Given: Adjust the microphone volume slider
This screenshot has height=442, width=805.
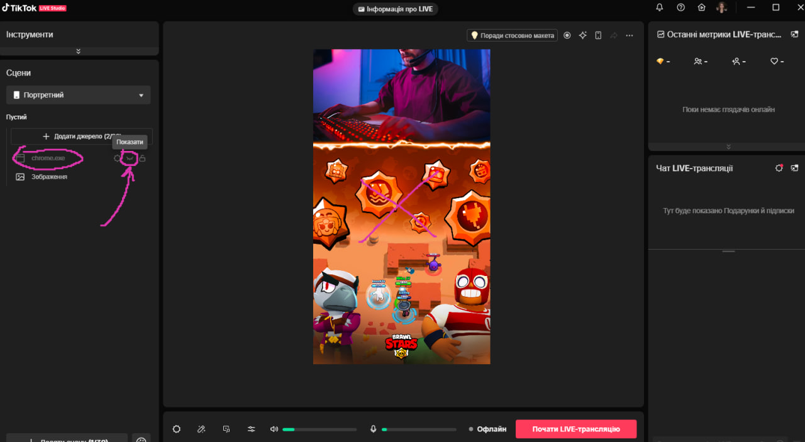Looking at the screenshot, I should pyautogui.click(x=419, y=429).
